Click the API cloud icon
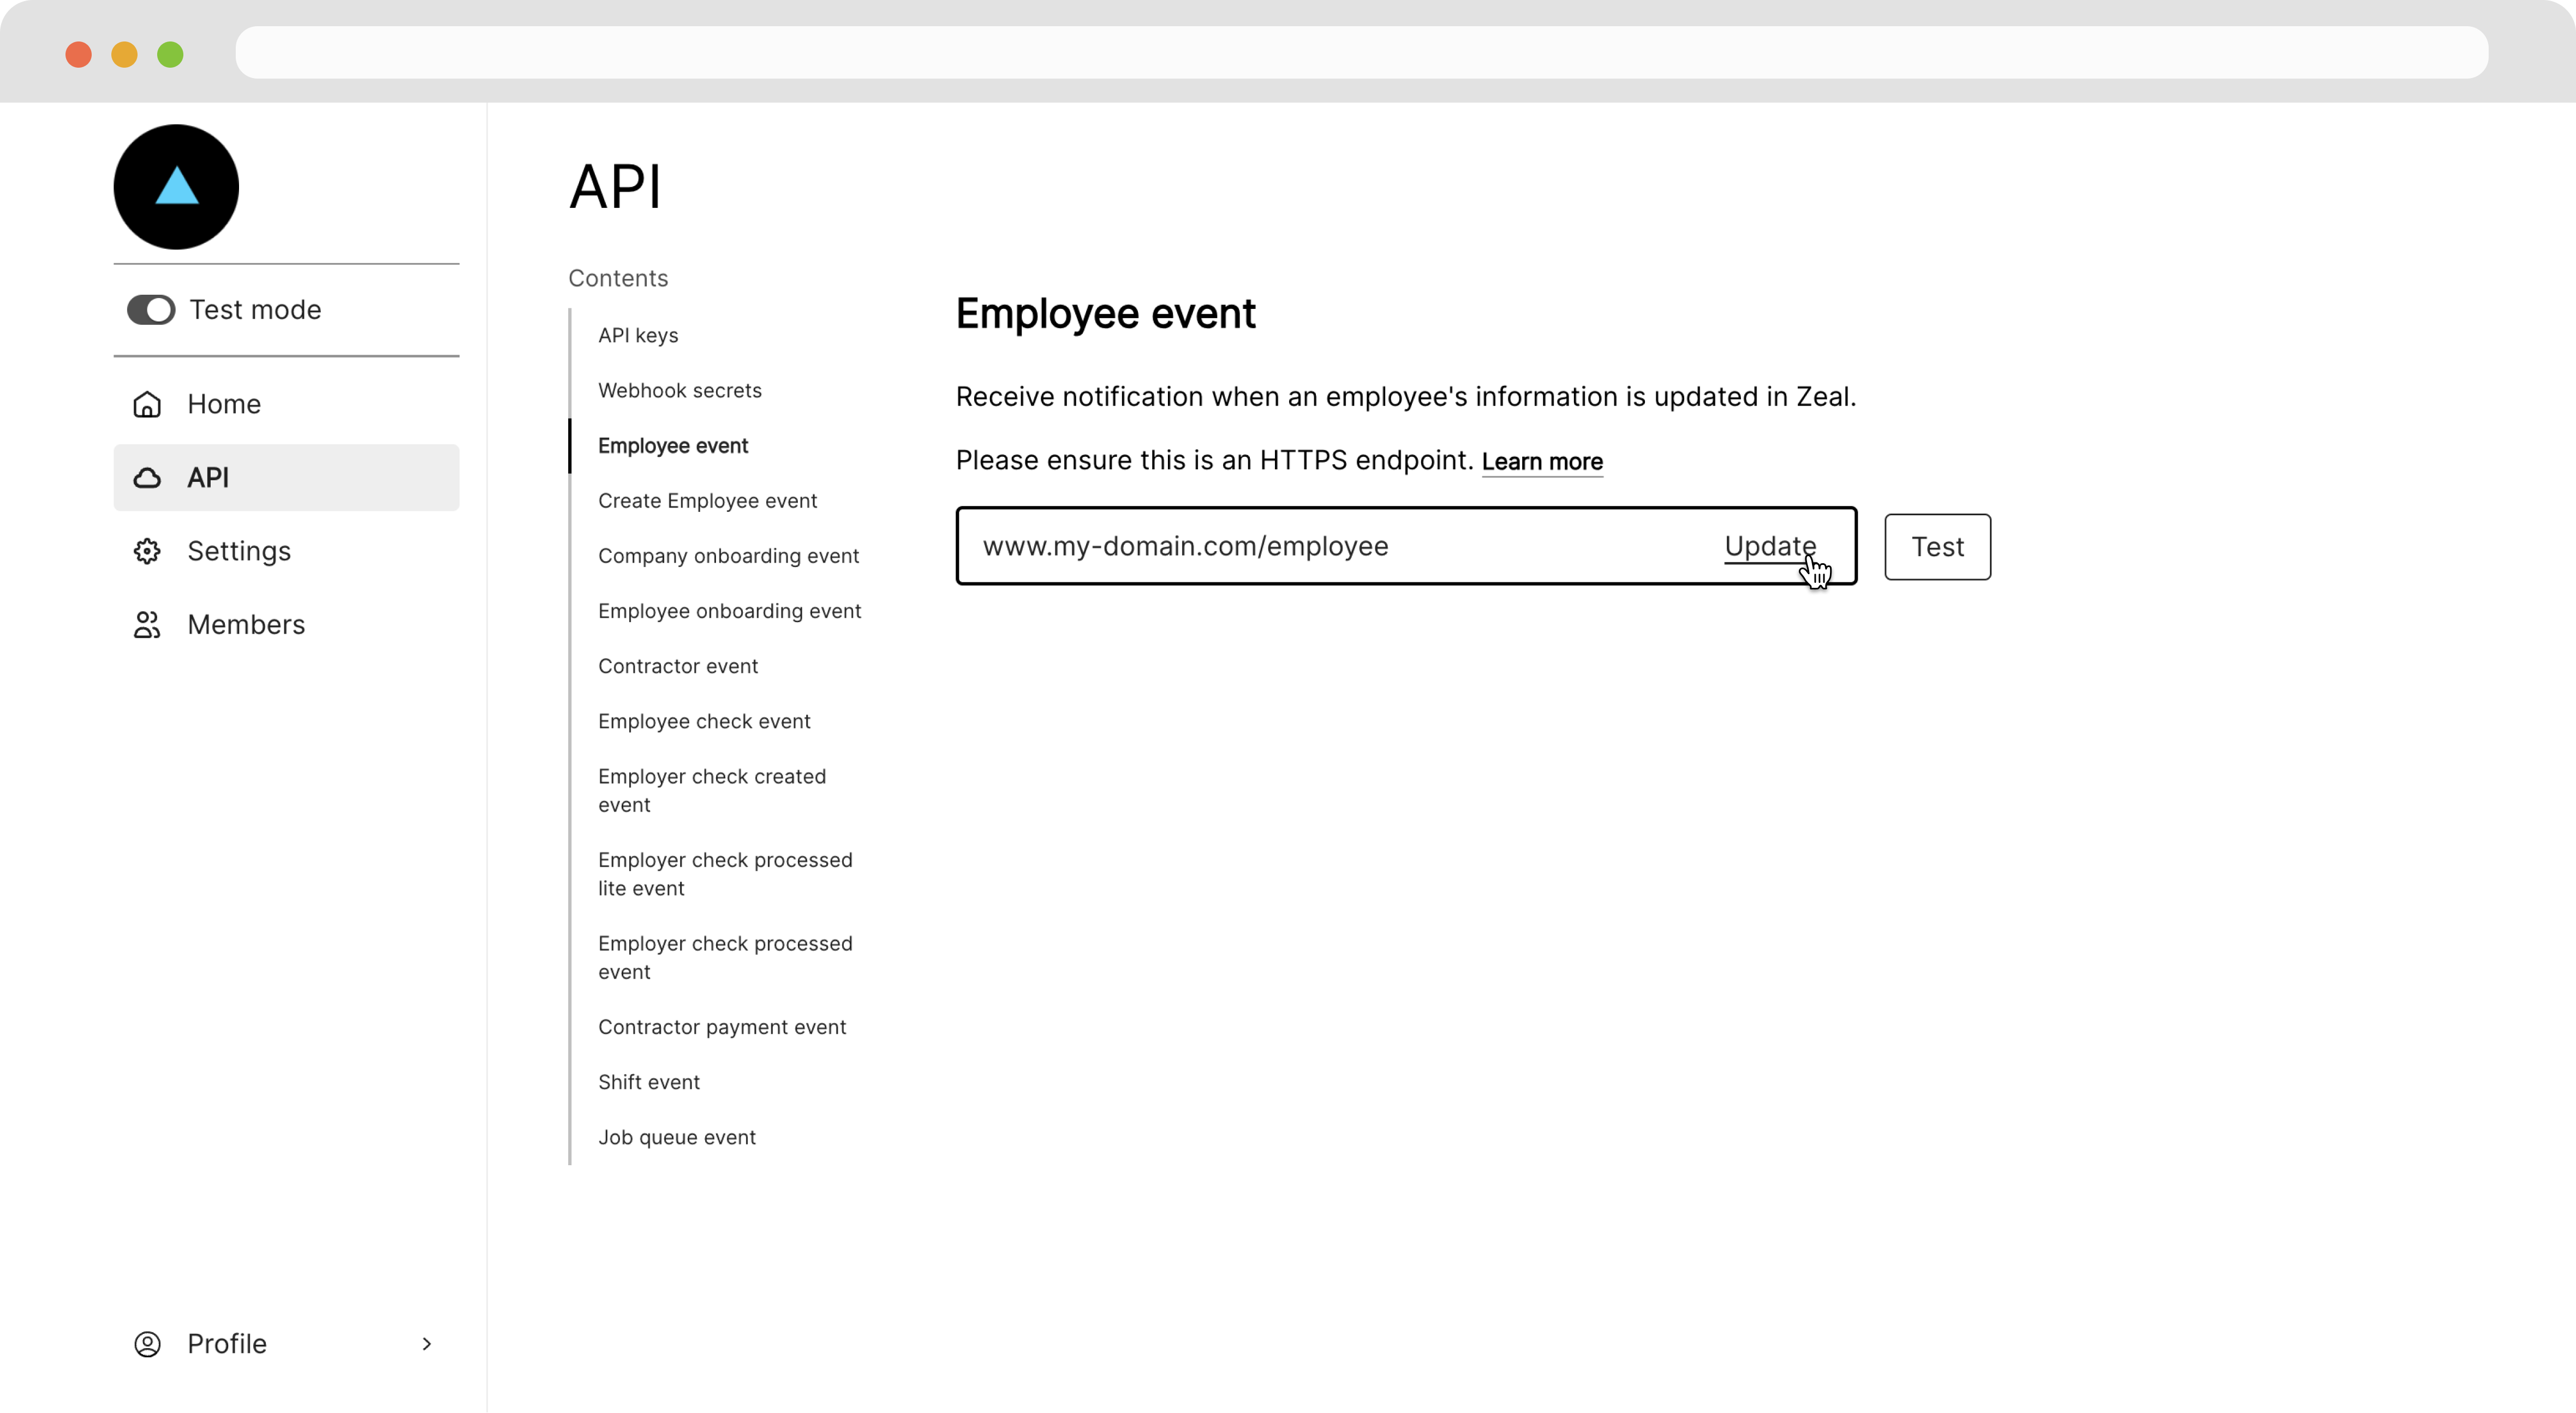This screenshot has height=1413, width=2576. [x=147, y=478]
